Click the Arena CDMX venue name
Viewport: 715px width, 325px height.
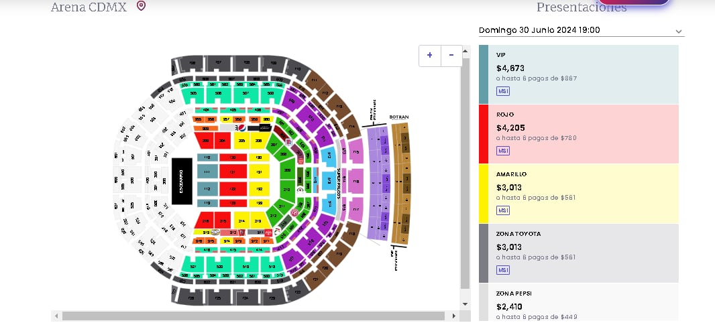[x=89, y=7]
